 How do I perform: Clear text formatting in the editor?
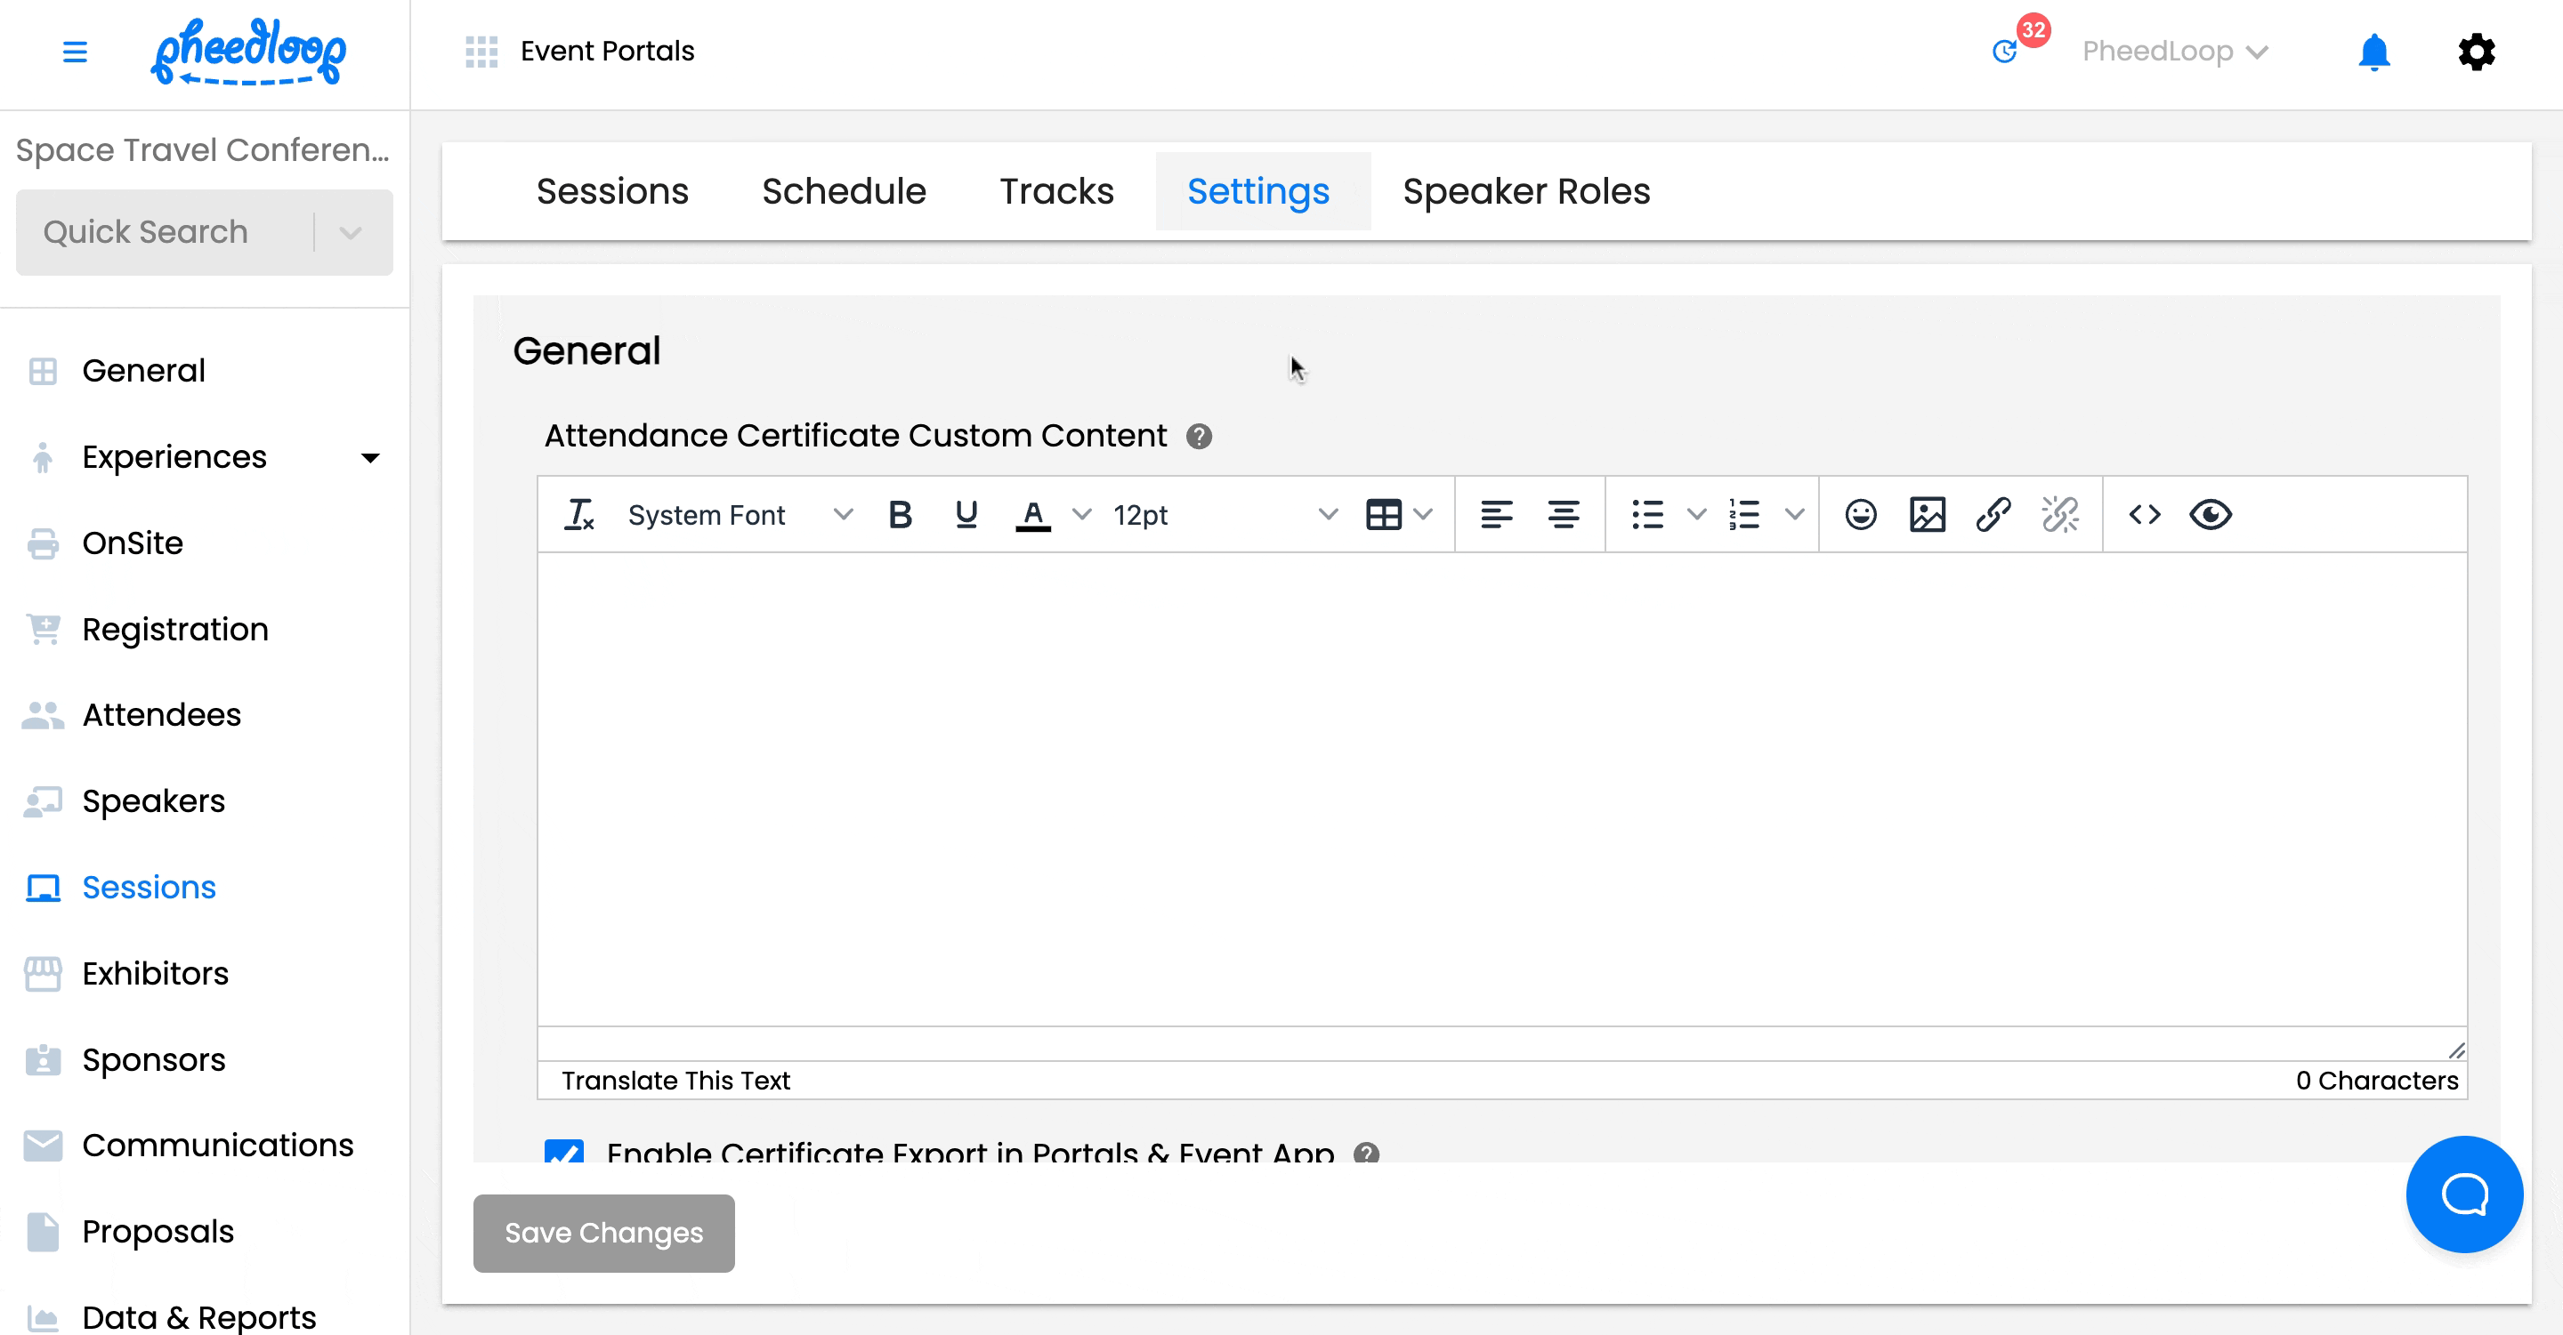(580, 514)
